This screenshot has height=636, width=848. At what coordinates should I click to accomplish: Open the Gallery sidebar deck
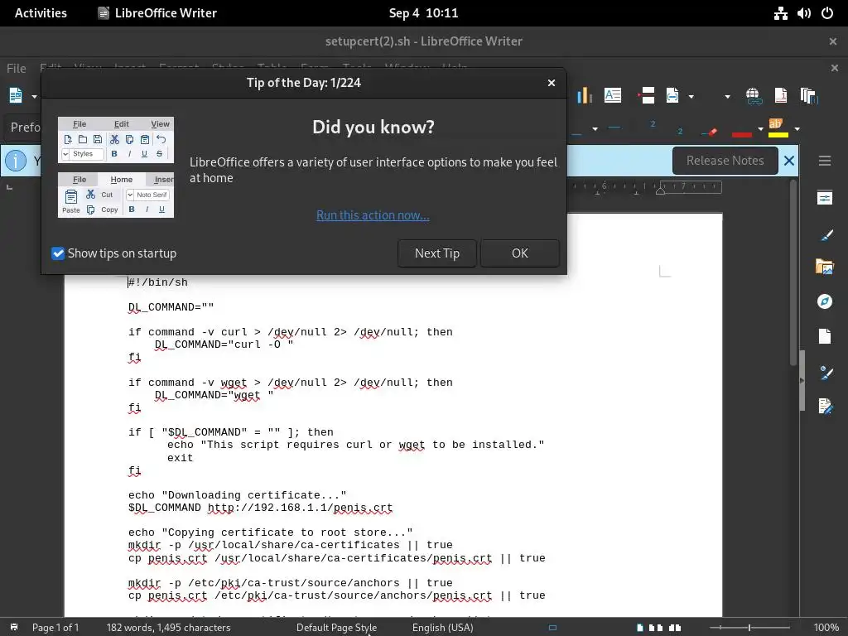[824, 267]
